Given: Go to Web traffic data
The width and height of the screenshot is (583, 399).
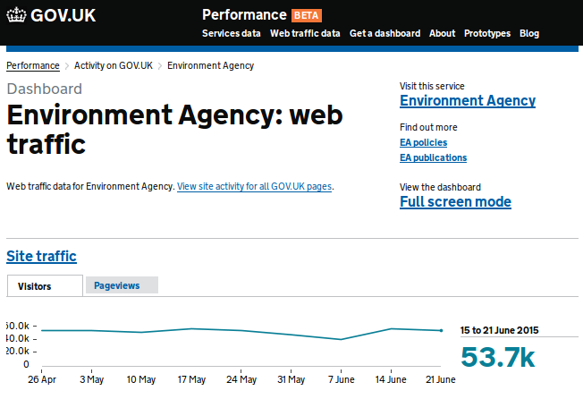Looking at the screenshot, I should [x=305, y=33].
